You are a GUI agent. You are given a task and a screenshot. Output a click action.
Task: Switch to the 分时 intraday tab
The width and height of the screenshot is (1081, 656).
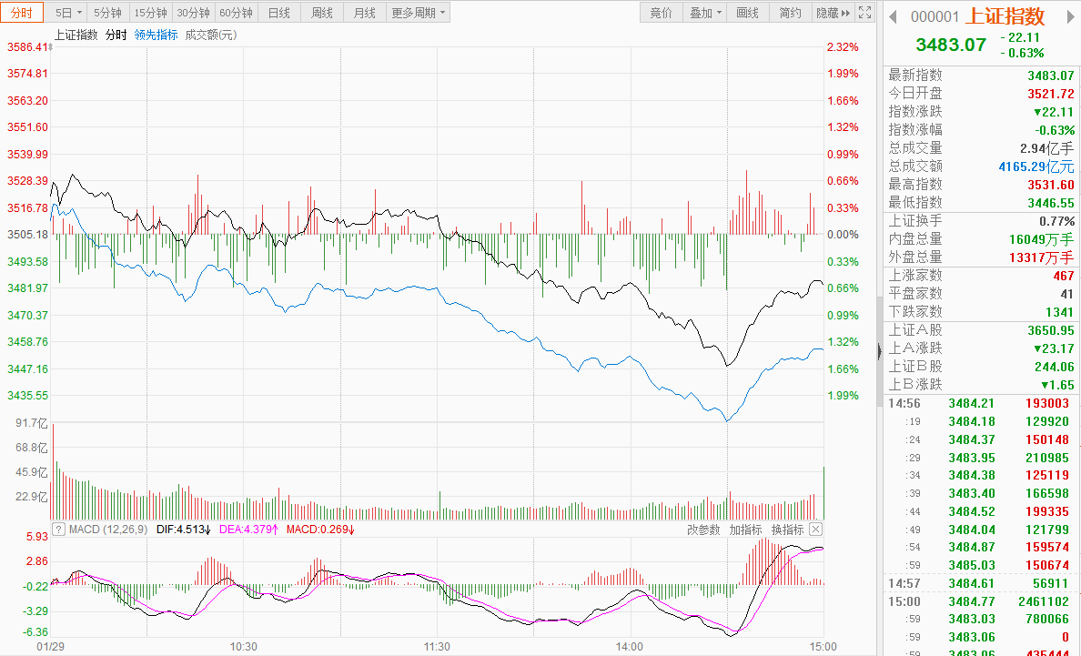(x=22, y=13)
